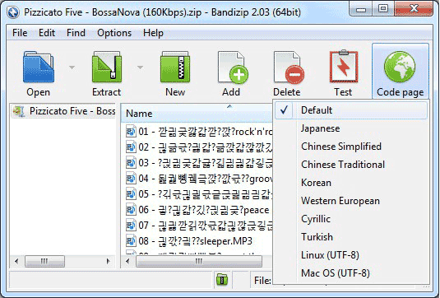Open the Edit menu
Viewport: 440px width, 298px height.
coord(47,33)
